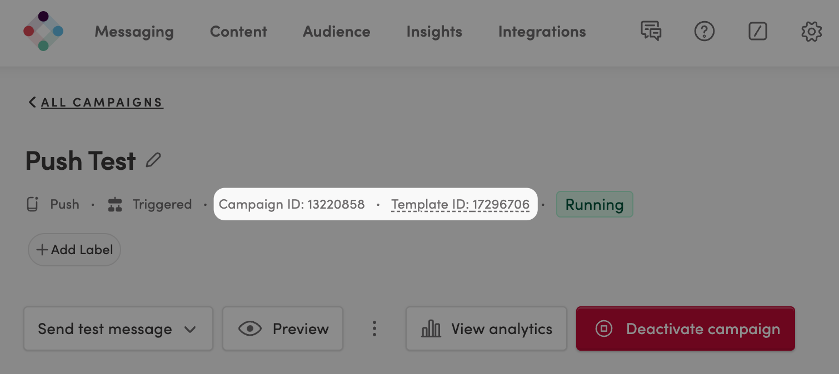The image size is (839, 374).
Task: Click the eye icon on Preview button
Action: pyautogui.click(x=250, y=328)
